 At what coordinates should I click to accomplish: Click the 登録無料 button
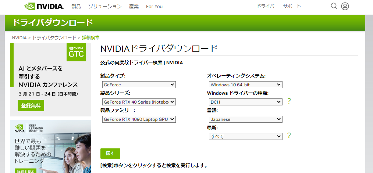(31, 106)
